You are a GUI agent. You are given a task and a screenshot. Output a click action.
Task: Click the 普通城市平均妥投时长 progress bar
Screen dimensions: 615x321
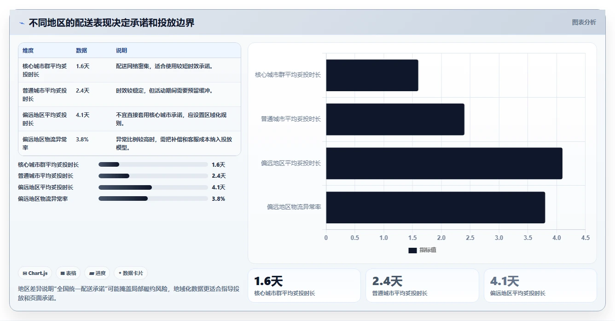tap(153, 176)
